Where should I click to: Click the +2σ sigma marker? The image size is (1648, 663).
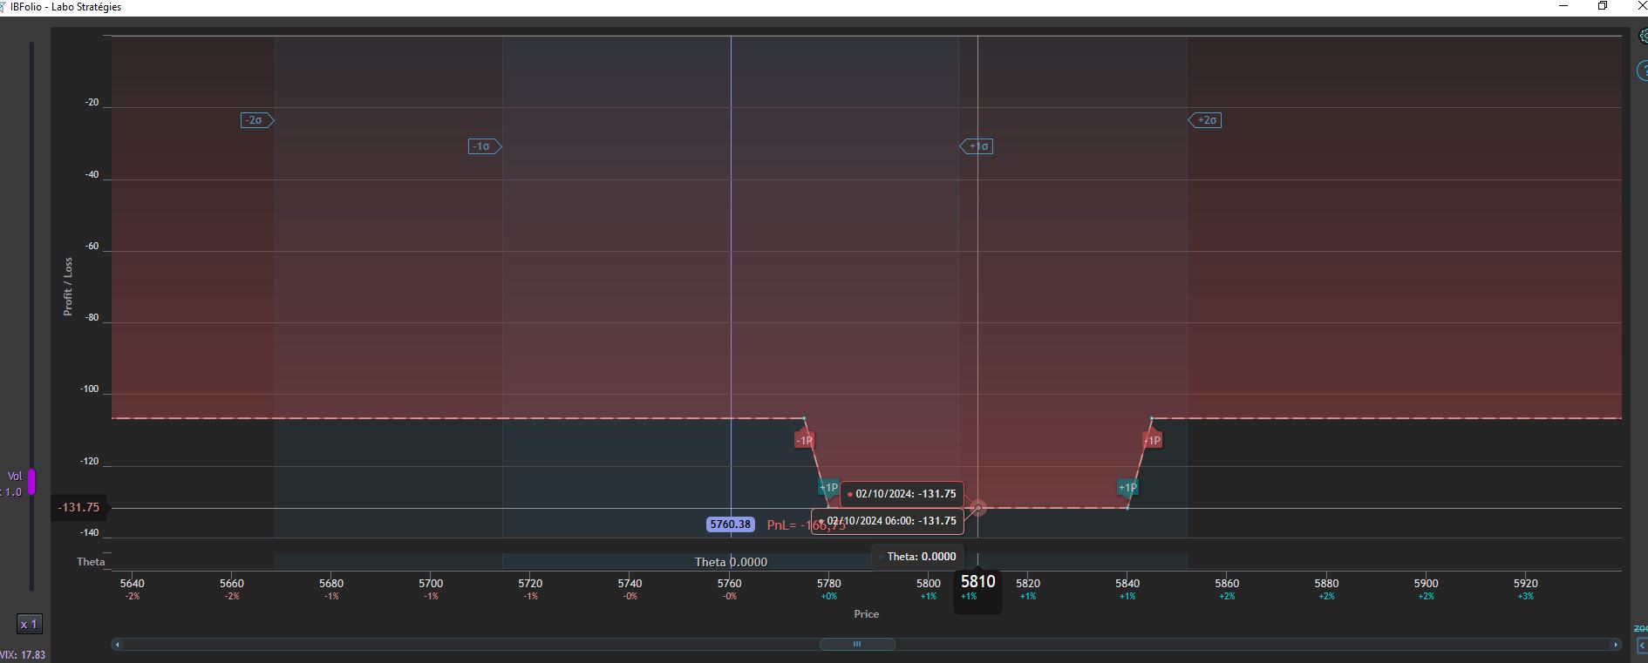pyautogui.click(x=1205, y=120)
